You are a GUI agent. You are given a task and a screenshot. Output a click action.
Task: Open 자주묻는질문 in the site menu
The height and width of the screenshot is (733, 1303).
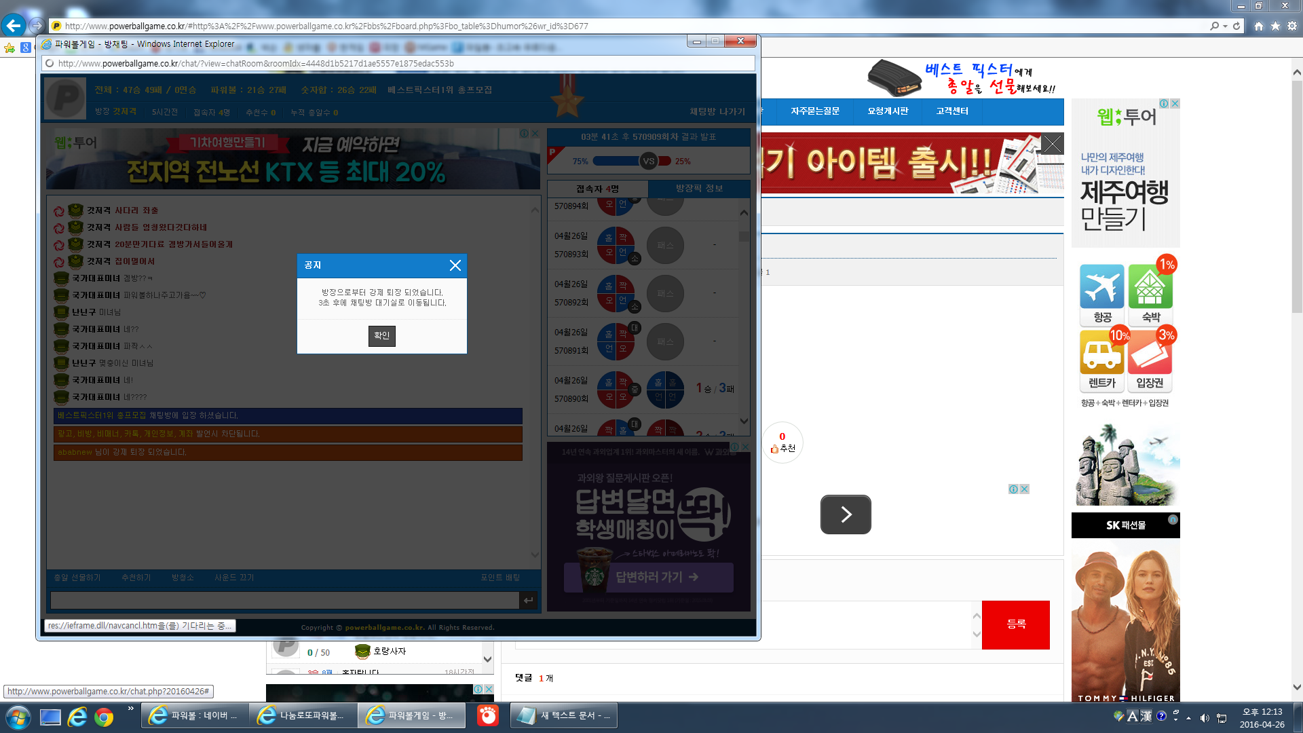pyautogui.click(x=815, y=111)
